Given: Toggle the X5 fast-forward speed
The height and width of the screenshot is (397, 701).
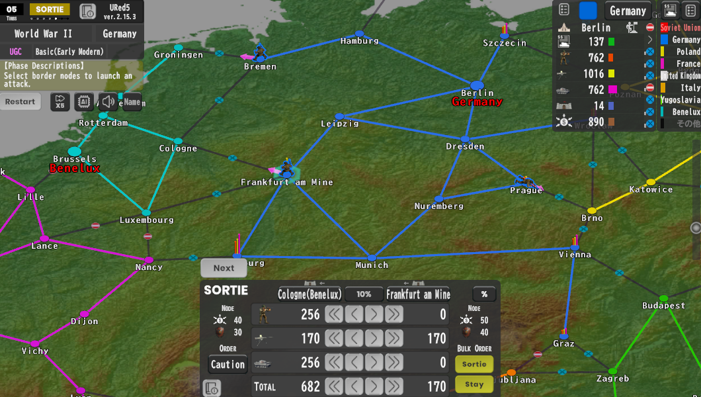Looking at the screenshot, I should click(60, 102).
